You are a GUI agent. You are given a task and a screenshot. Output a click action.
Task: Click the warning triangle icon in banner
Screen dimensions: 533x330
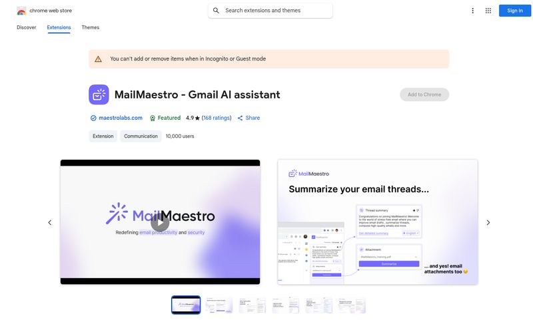tap(98, 59)
